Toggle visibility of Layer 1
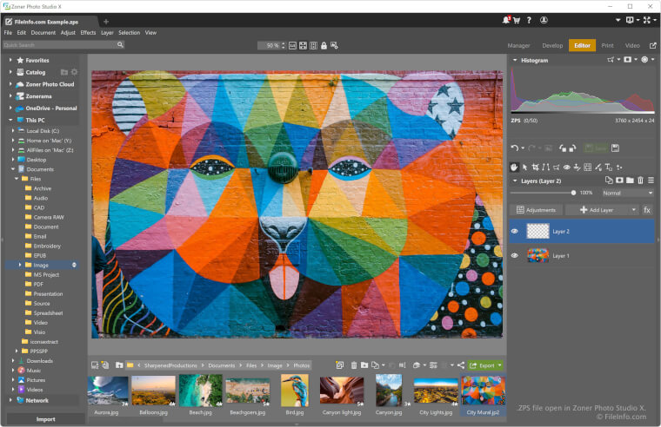661x427 pixels. 514,256
